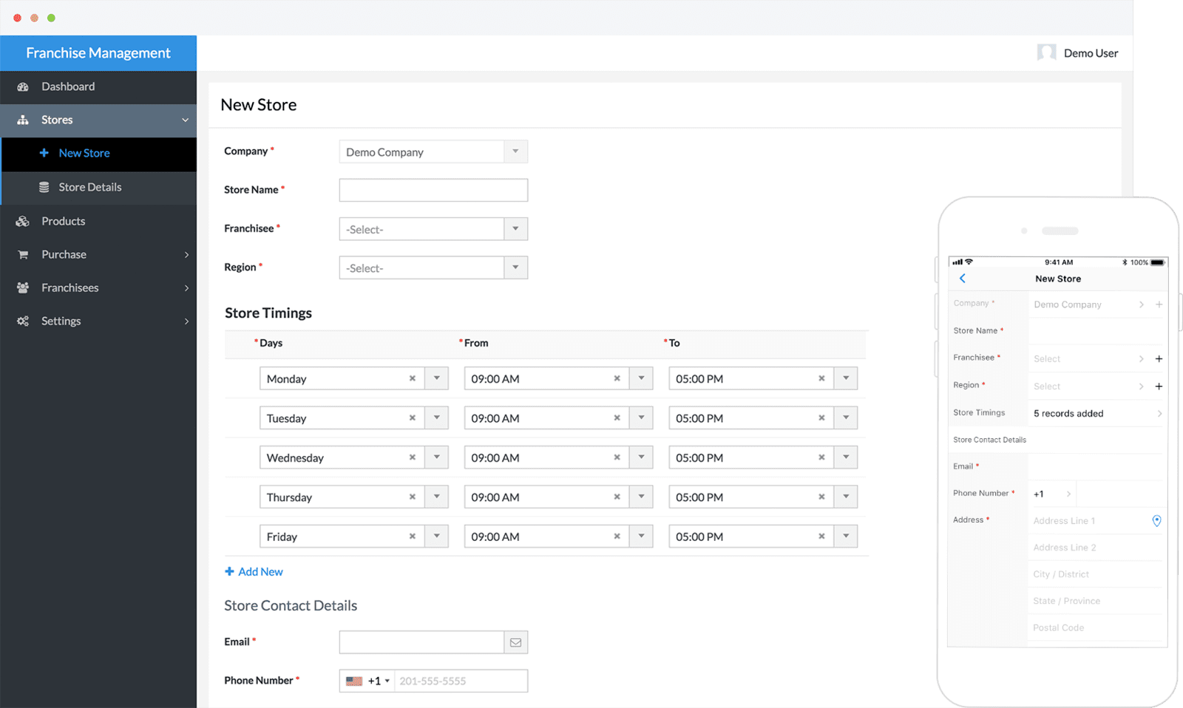Clear the Wednesday day selection

(x=413, y=457)
